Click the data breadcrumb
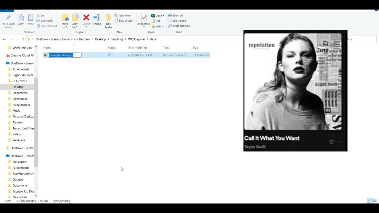The image size is (379, 213). (x=153, y=39)
